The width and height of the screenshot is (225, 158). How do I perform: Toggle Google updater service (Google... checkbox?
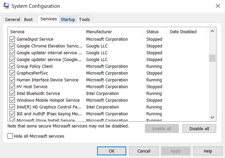click(12, 59)
